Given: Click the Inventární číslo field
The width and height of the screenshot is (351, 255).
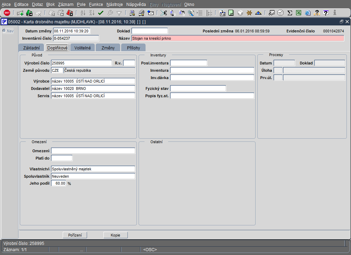Looking at the screenshot, I should [76, 38].
